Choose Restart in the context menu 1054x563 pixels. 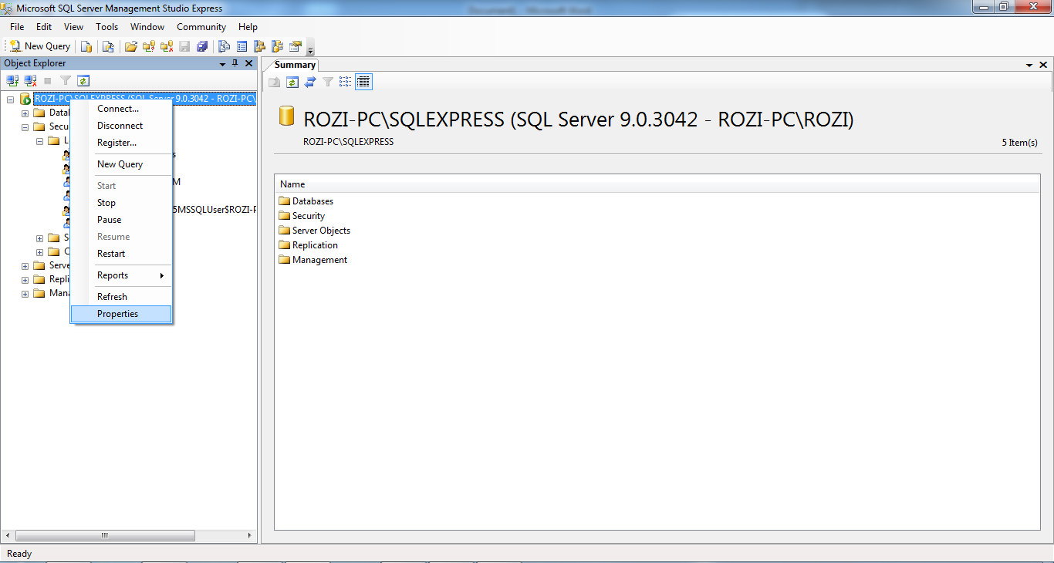click(x=120, y=254)
